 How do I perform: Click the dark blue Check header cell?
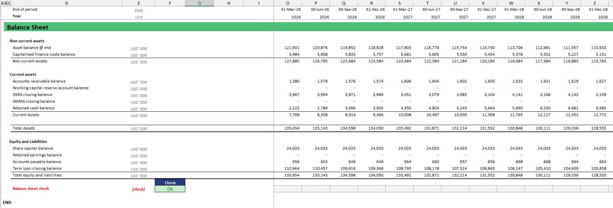point(170,183)
